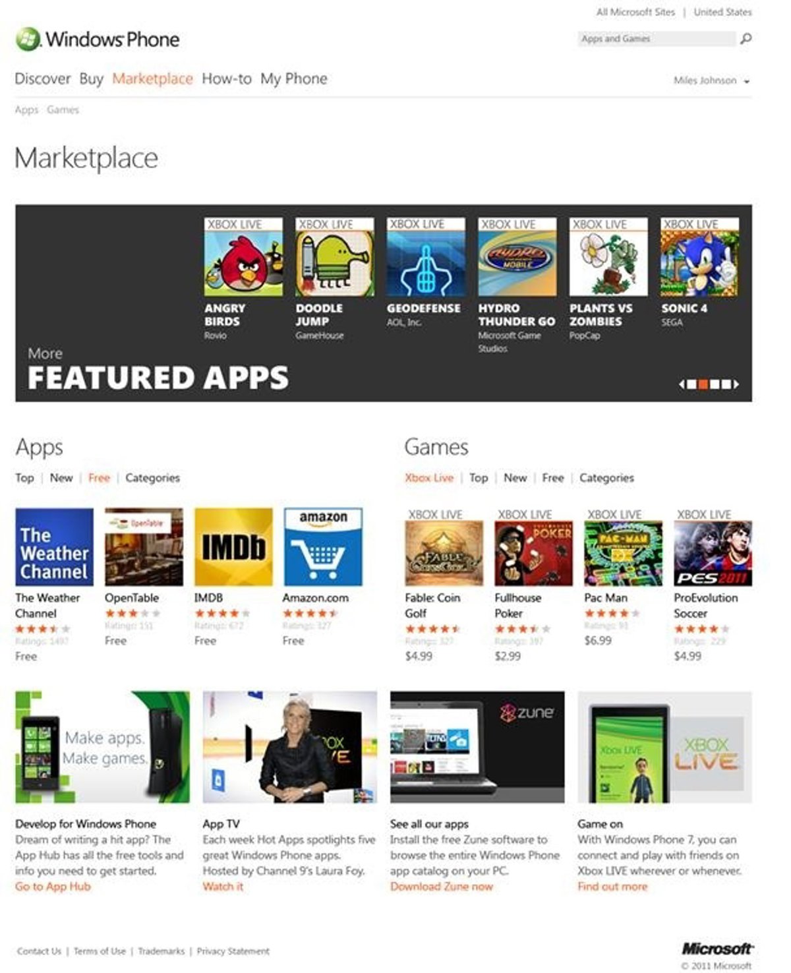Click the Download Zune now link

(442, 887)
